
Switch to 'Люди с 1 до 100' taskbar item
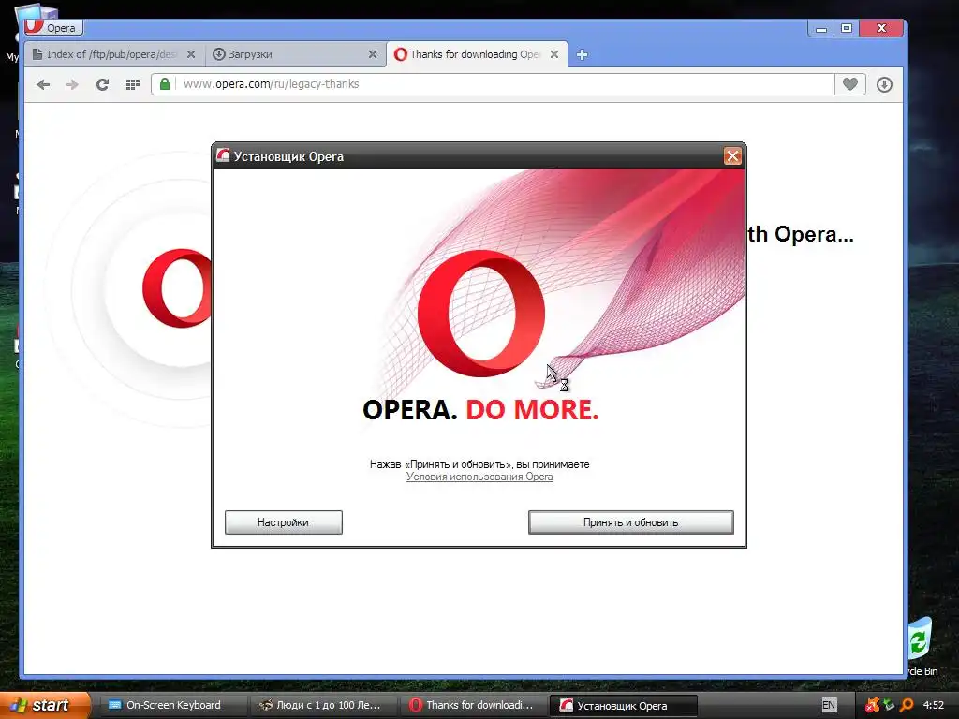(x=323, y=705)
